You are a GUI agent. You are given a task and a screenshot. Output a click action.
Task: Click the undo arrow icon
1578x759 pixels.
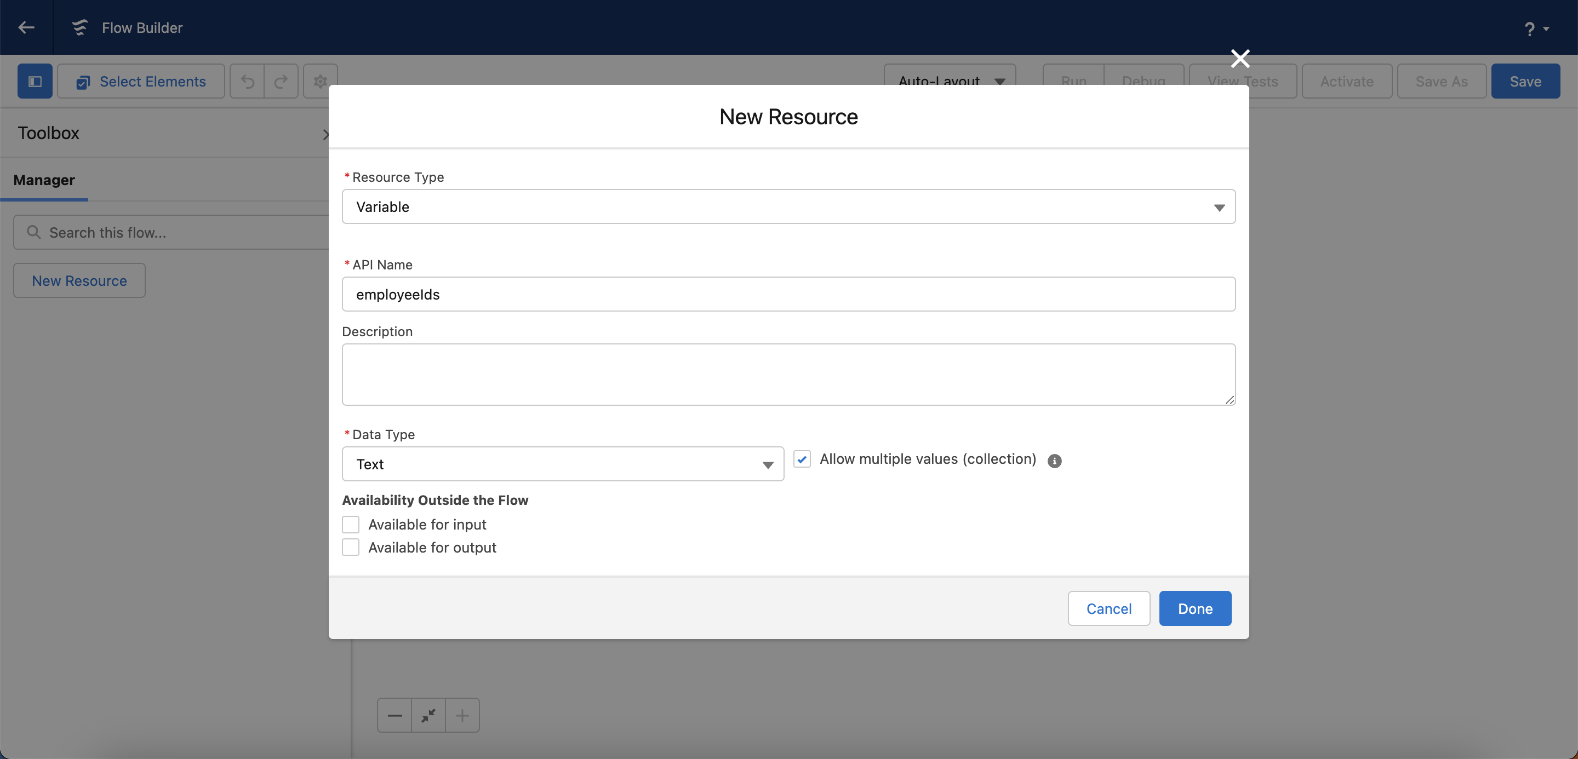point(248,82)
